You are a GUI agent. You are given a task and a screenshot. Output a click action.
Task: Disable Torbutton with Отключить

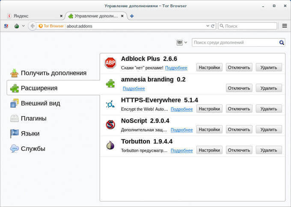(x=239, y=150)
